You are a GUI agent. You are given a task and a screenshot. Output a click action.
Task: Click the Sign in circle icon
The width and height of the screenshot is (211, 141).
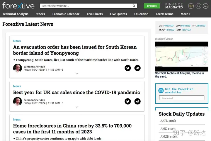[206, 6]
